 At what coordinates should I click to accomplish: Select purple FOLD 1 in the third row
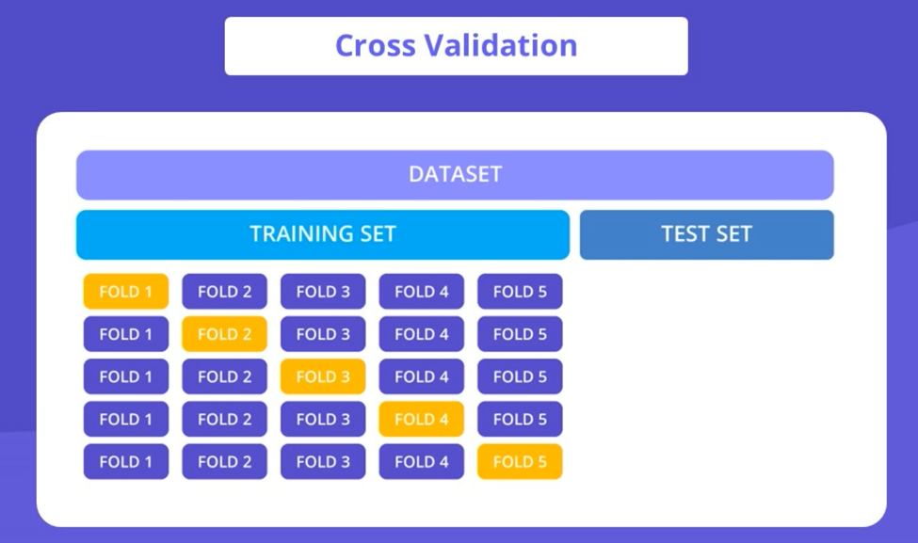[x=125, y=376]
